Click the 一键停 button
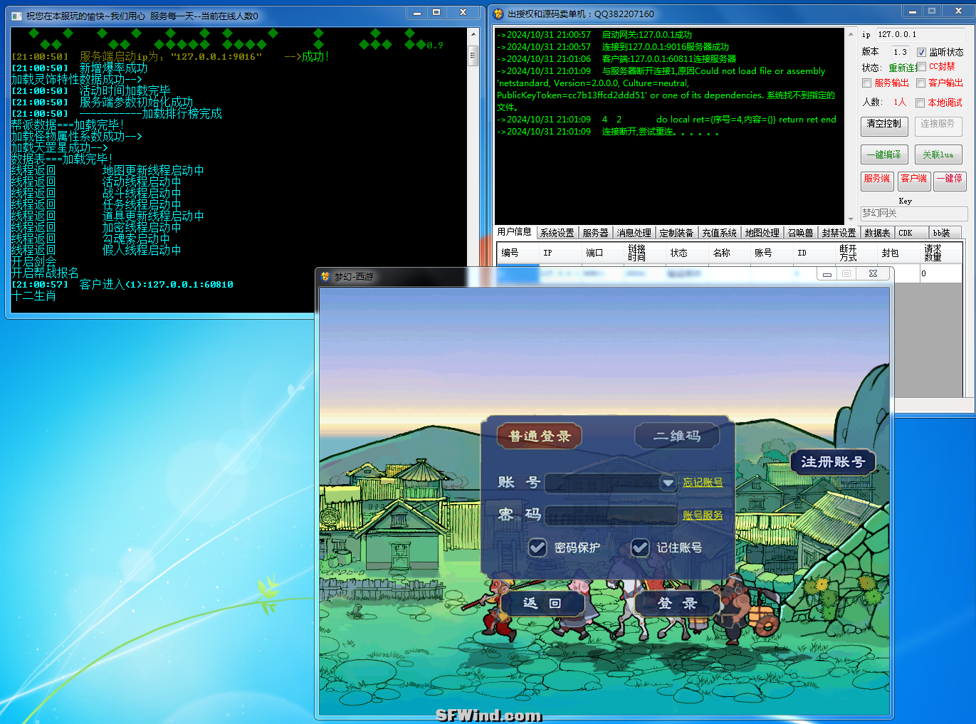This screenshot has height=724, width=976. [949, 181]
